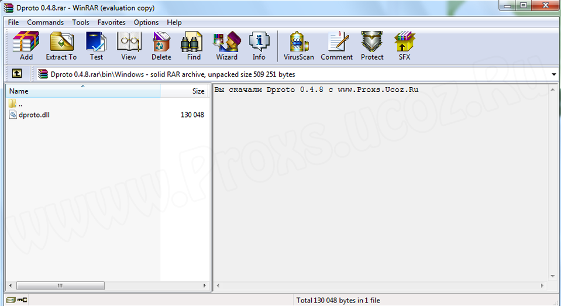
Task: Sort files by the Name column header
Action: pyautogui.click(x=82, y=91)
